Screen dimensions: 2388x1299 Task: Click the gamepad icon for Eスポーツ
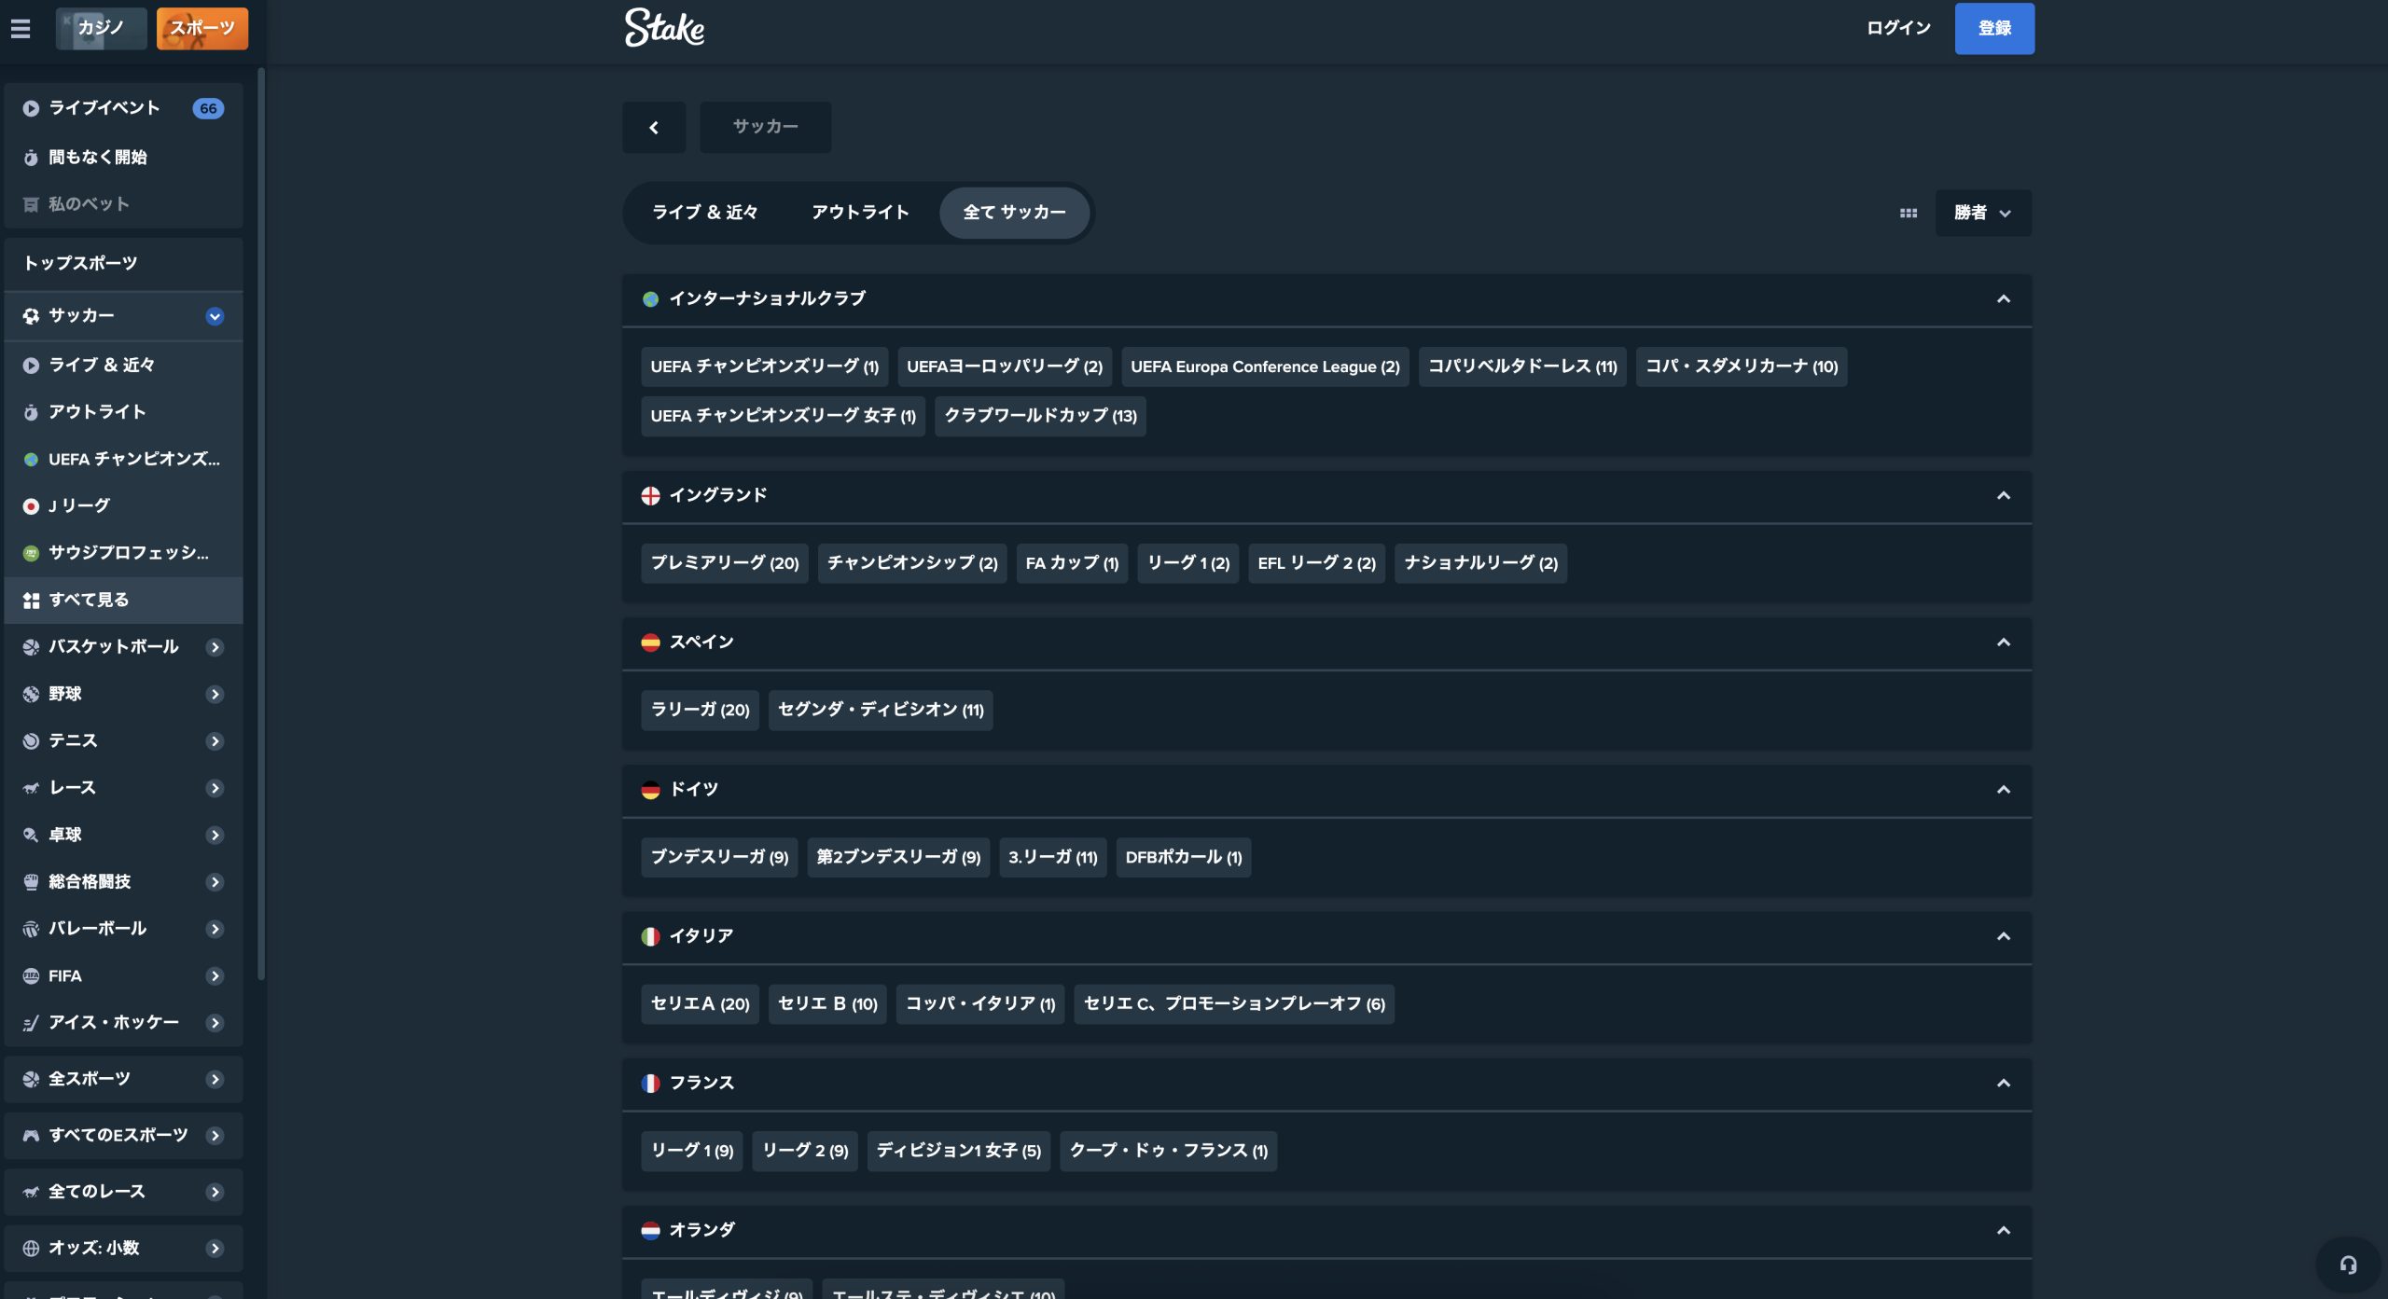tap(31, 1136)
